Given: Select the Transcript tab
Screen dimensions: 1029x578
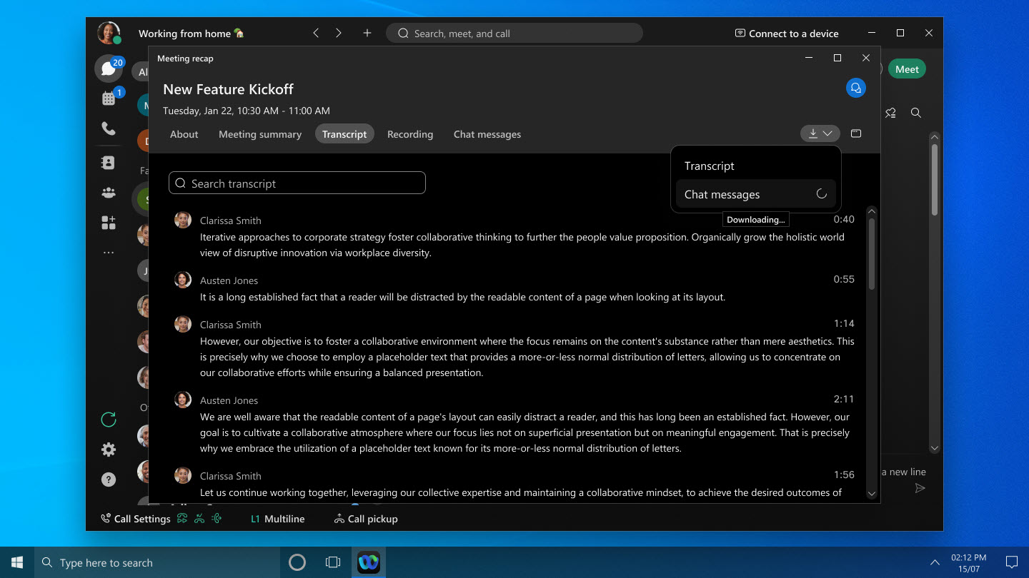Looking at the screenshot, I should (344, 134).
